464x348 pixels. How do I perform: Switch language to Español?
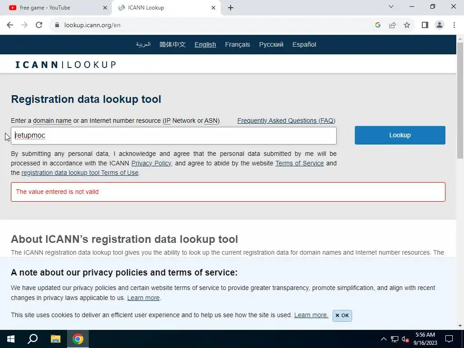(304, 44)
